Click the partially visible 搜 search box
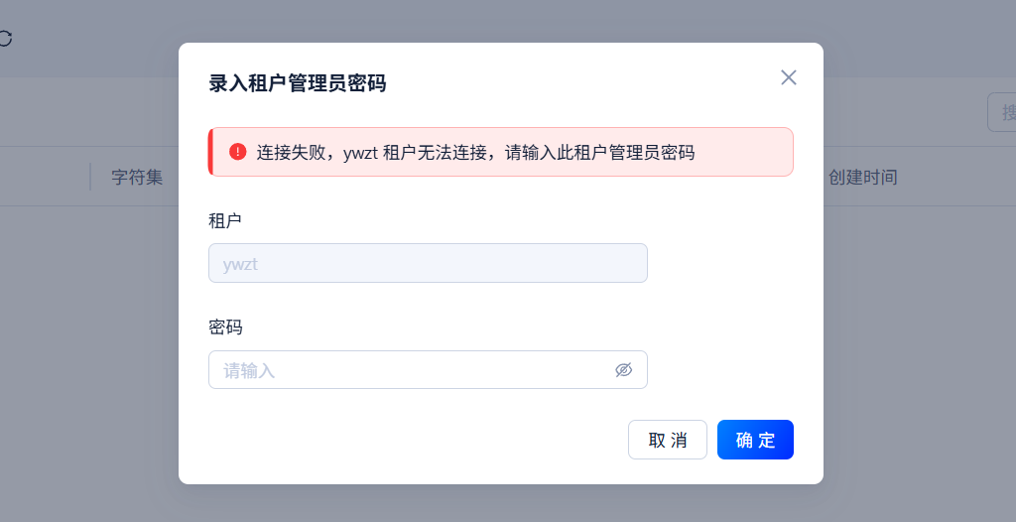The height and width of the screenshot is (522, 1016). (1002, 112)
